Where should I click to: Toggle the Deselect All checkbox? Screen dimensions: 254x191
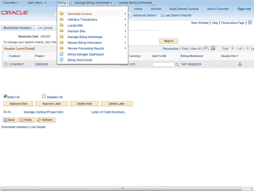[x=44, y=96]
